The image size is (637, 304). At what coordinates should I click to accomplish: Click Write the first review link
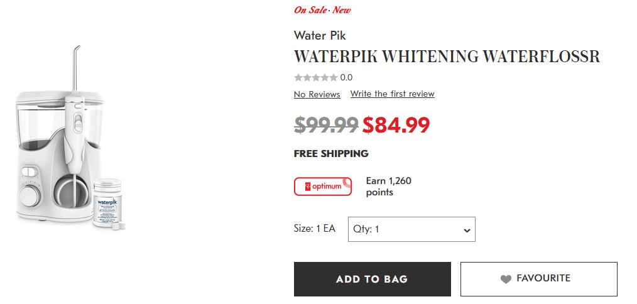(392, 94)
